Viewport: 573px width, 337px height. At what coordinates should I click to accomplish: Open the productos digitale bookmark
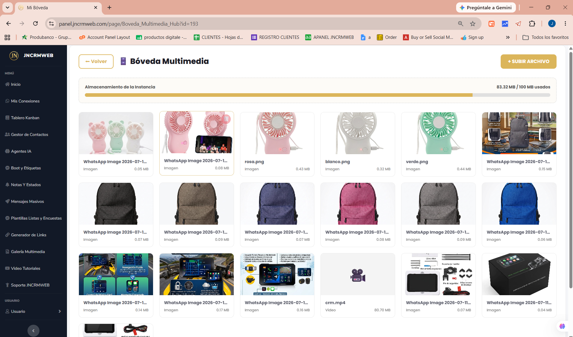pos(161,37)
